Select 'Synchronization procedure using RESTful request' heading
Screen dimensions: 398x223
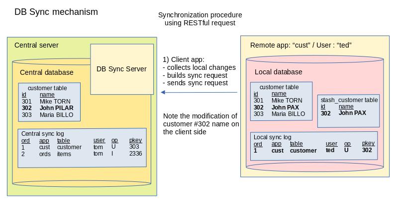click(200, 19)
